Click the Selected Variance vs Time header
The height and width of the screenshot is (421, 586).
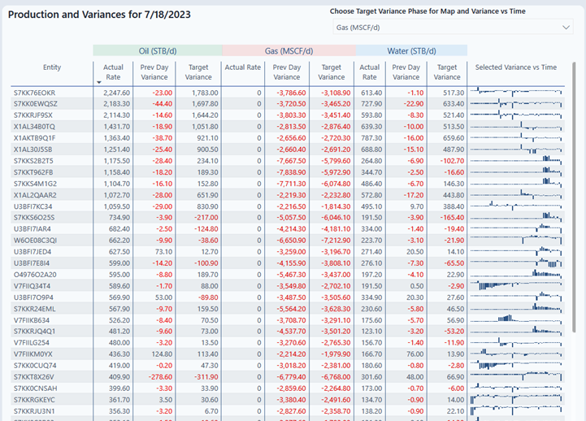pyautogui.click(x=516, y=67)
